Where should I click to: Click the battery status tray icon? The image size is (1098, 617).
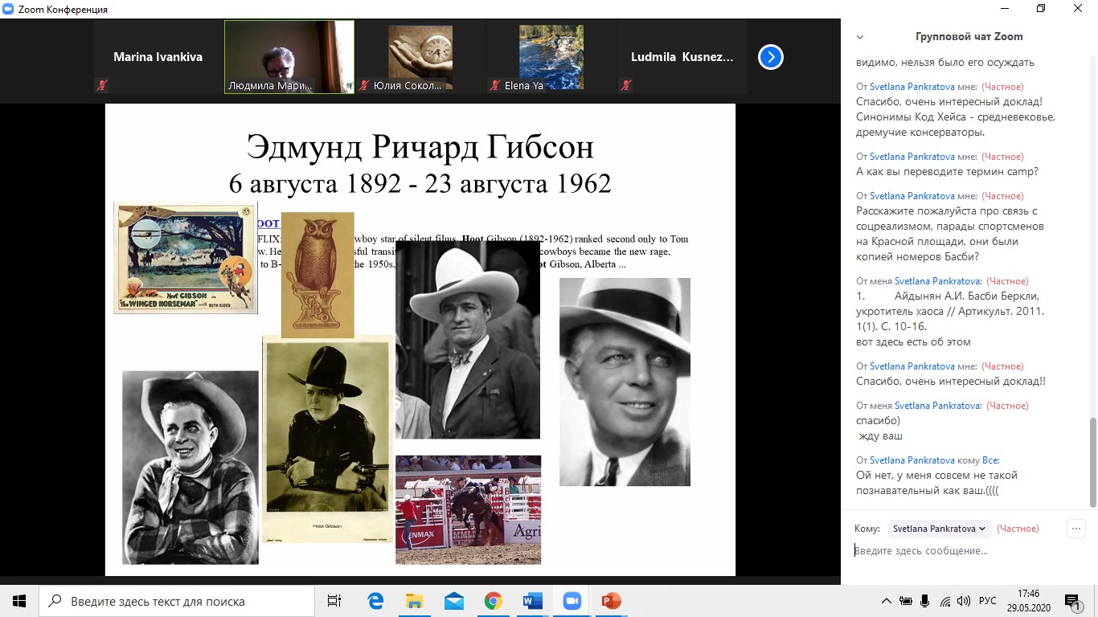pos(906,601)
